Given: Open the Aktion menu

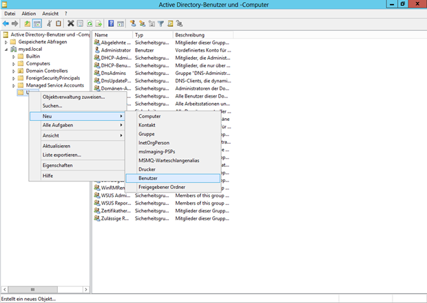Looking at the screenshot, I should pos(28,13).
